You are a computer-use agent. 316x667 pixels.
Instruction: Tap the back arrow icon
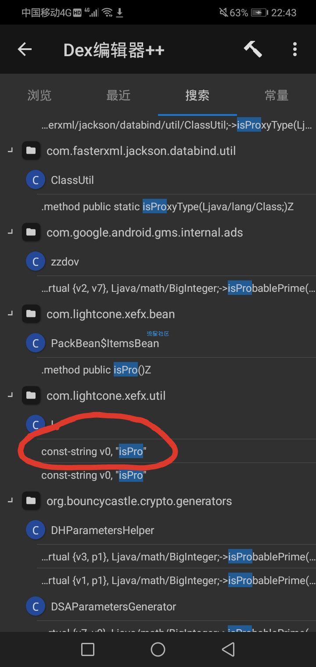tap(25, 50)
